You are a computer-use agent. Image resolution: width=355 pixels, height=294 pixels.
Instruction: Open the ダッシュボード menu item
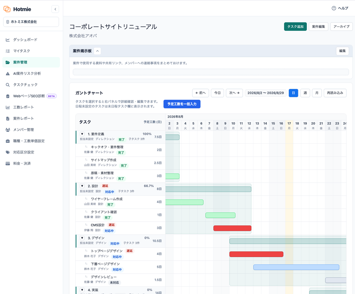31,40
